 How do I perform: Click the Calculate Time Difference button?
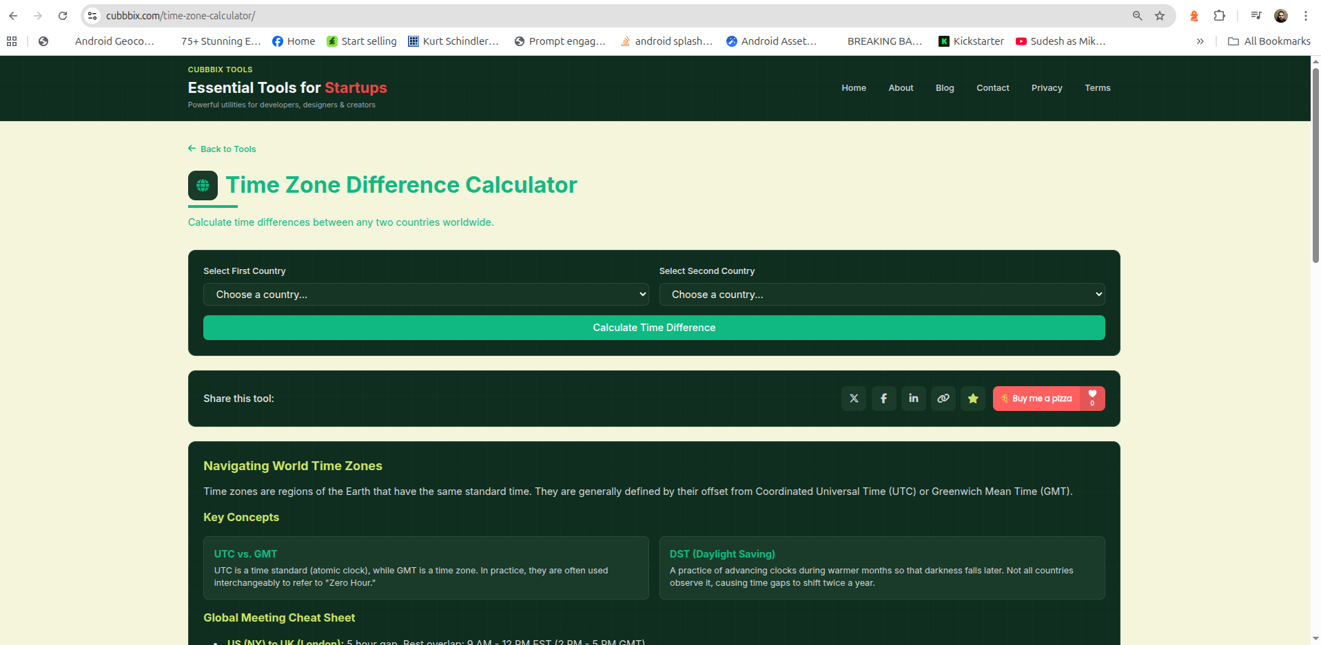tap(653, 328)
